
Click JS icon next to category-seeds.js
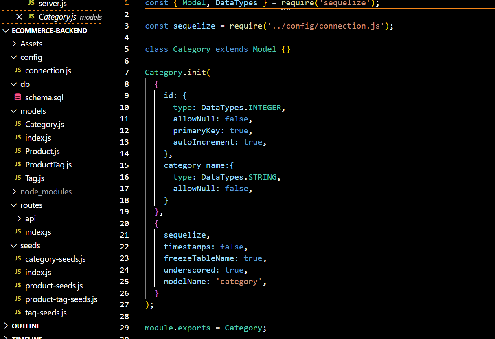click(18, 259)
